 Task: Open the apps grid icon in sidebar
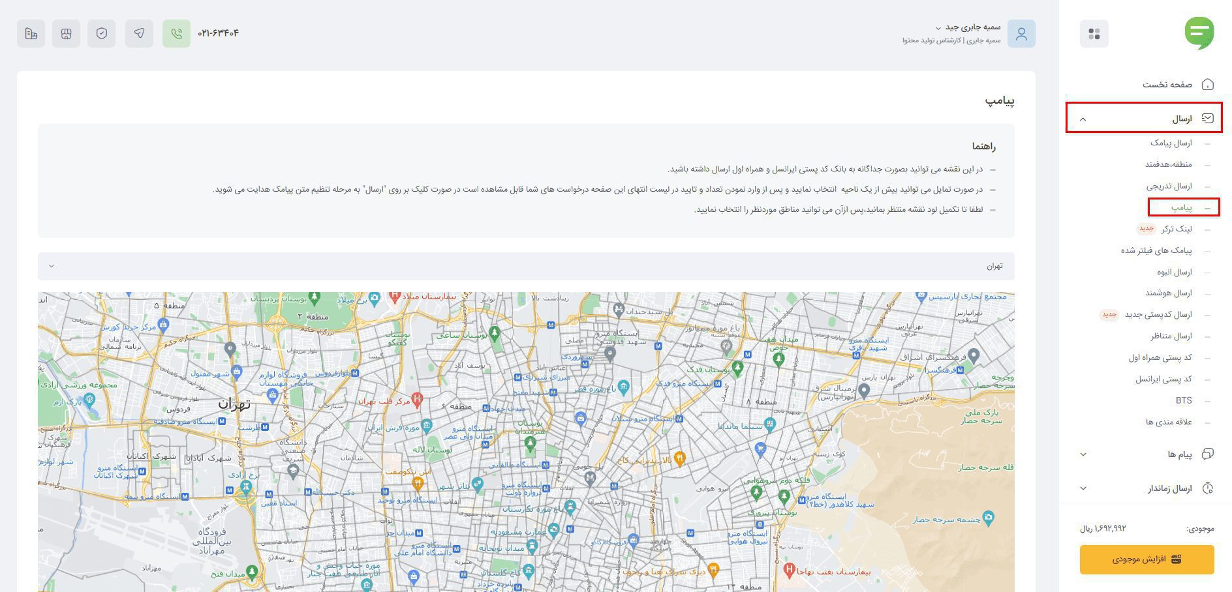click(x=1094, y=33)
